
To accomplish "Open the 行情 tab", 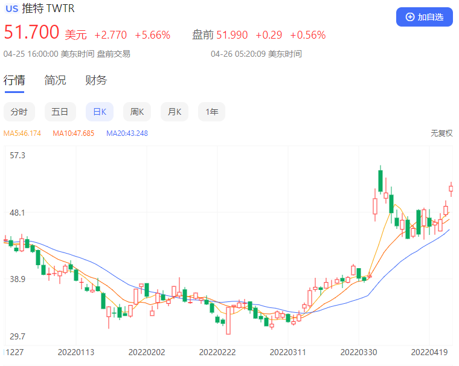I will pos(14,80).
